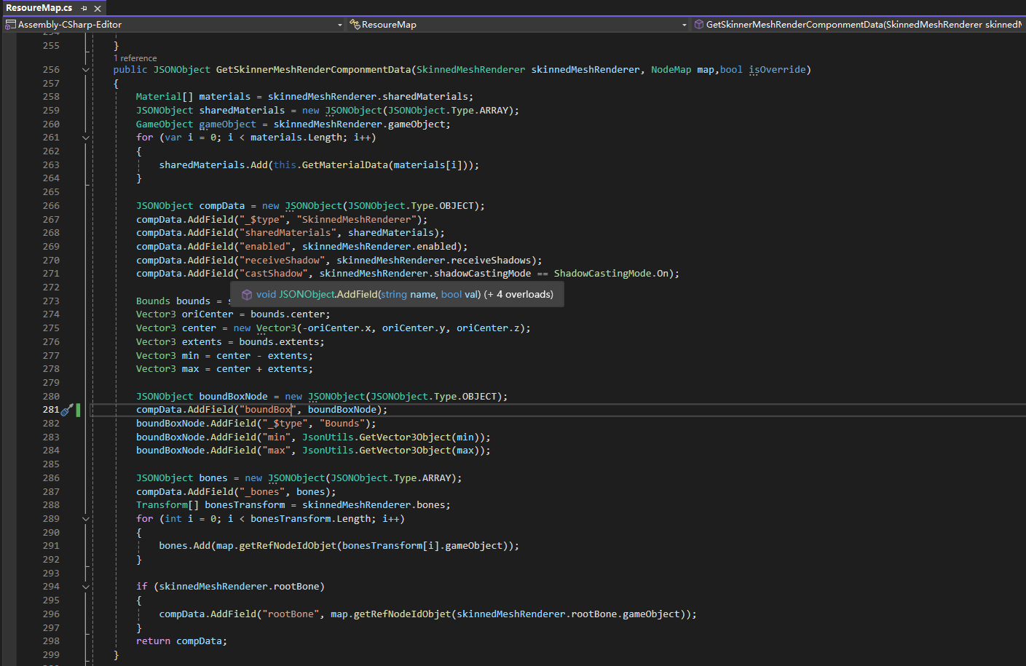Click the class icon beside ResoureMap
The image size is (1026, 666).
(355, 25)
